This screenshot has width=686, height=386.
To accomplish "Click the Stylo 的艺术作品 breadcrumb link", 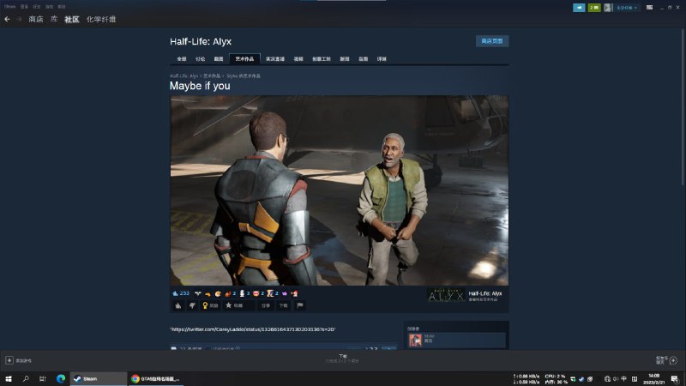I will pyautogui.click(x=244, y=76).
